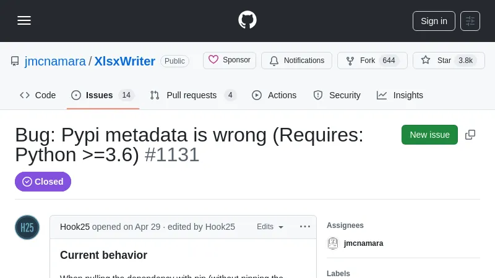Open the Security tab

[x=337, y=95]
